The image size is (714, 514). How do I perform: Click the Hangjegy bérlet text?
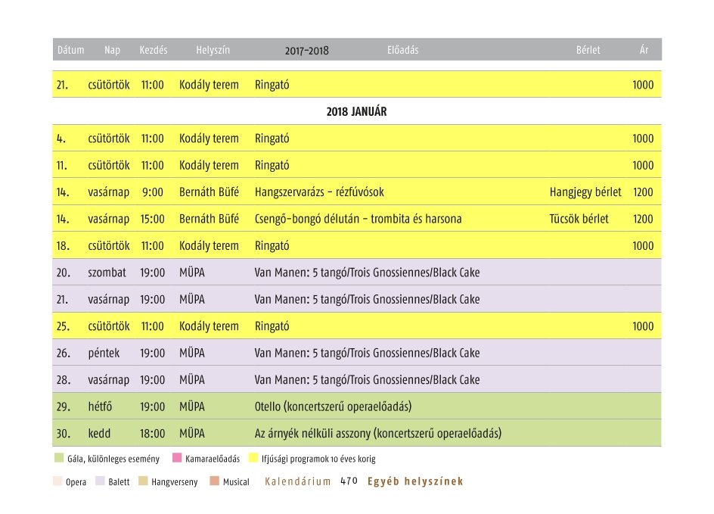[x=585, y=192]
